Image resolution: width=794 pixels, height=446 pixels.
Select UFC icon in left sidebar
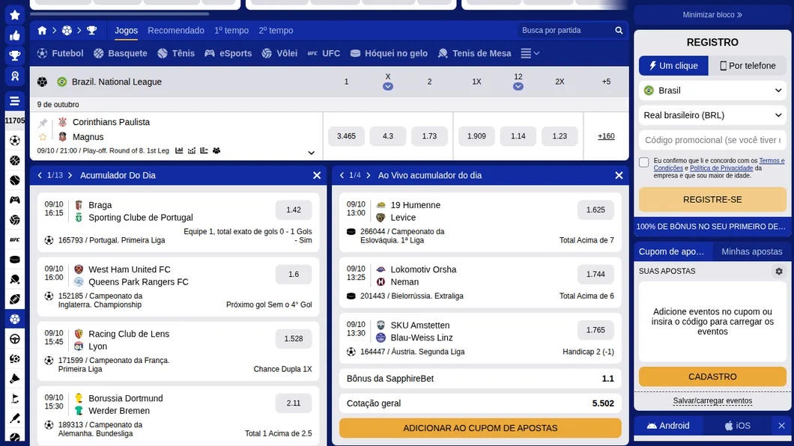click(x=15, y=239)
